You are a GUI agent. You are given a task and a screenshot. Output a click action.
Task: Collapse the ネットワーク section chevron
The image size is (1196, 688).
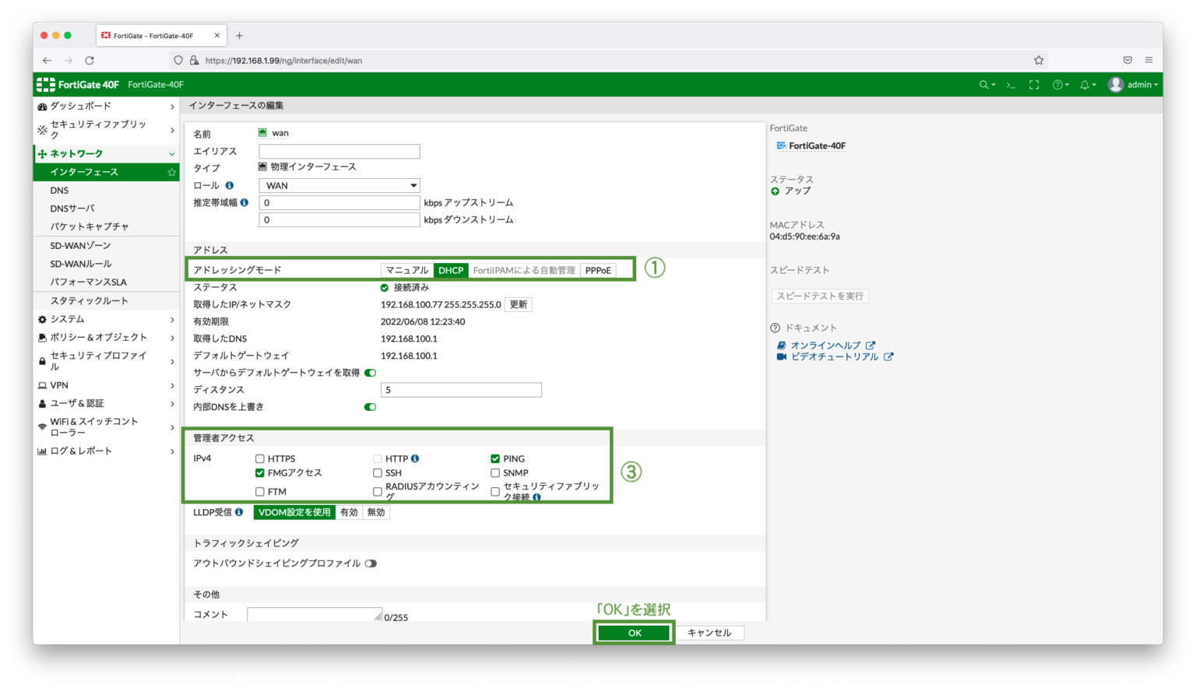(172, 153)
